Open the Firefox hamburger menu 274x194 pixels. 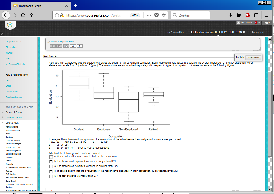point(267,15)
